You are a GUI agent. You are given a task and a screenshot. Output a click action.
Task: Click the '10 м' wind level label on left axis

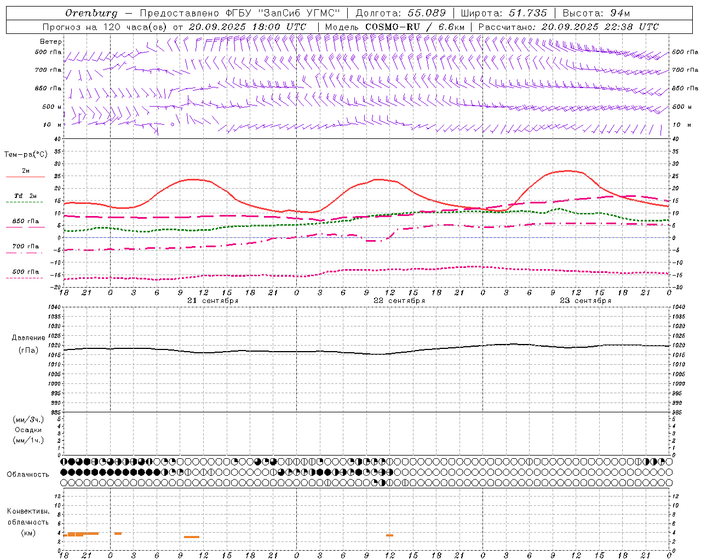click(x=53, y=125)
